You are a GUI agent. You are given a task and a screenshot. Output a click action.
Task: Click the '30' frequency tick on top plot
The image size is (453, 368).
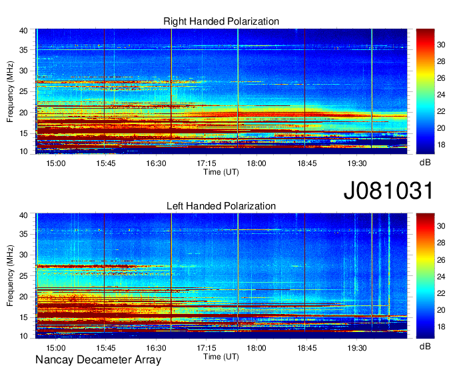pos(23,71)
